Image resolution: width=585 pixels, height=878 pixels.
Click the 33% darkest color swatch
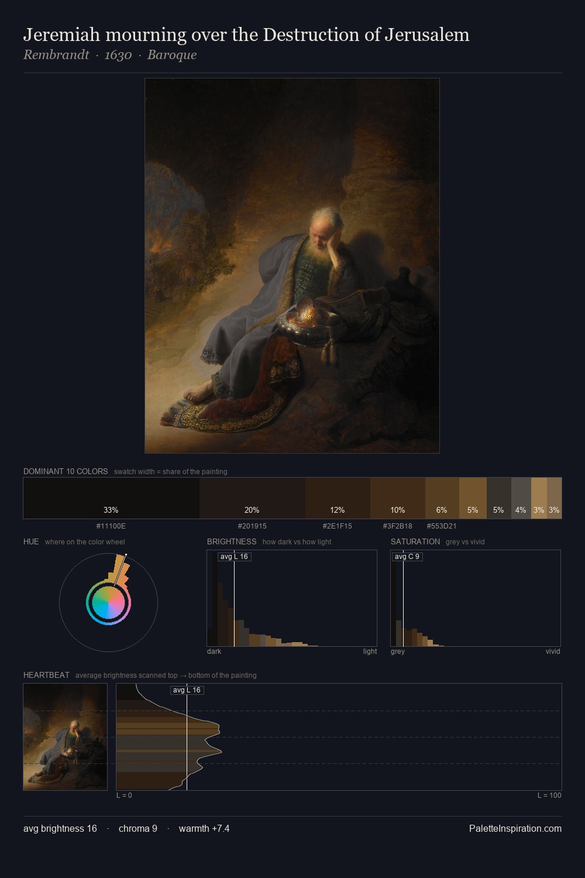pos(111,498)
